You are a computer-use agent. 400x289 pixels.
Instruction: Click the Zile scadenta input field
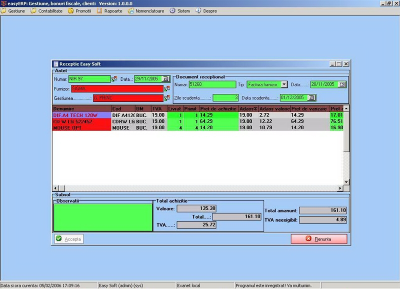click(x=225, y=98)
